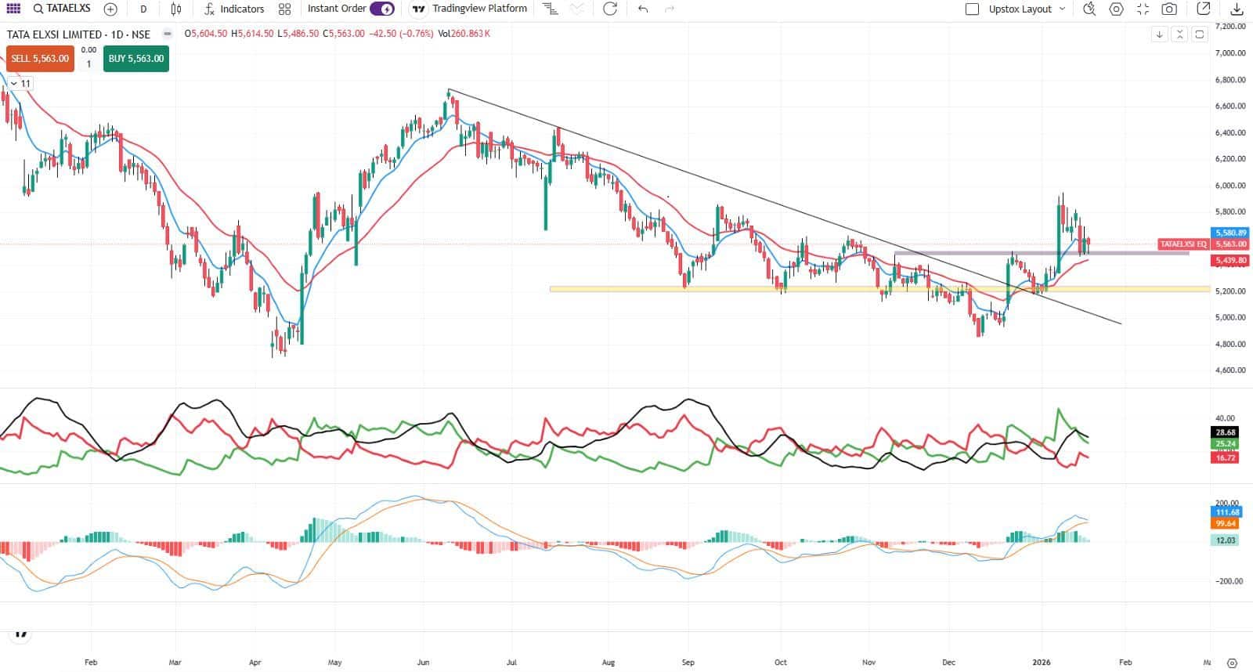Edit the order quantity field showing 1
The height and width of the screenshot is (672, 1253).
tap(88, 64)
